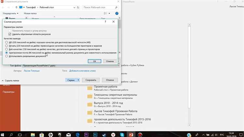Open the Mail app from the taskbar
244x137 pixels.
pyautogui.click(x=68, y=135)
